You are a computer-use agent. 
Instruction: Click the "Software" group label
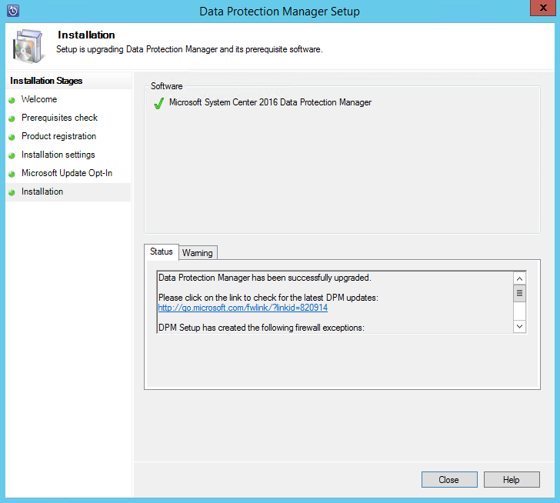pos(166,86)
